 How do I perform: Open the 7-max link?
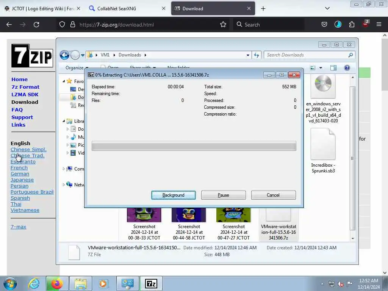click(x=18, y=227)
